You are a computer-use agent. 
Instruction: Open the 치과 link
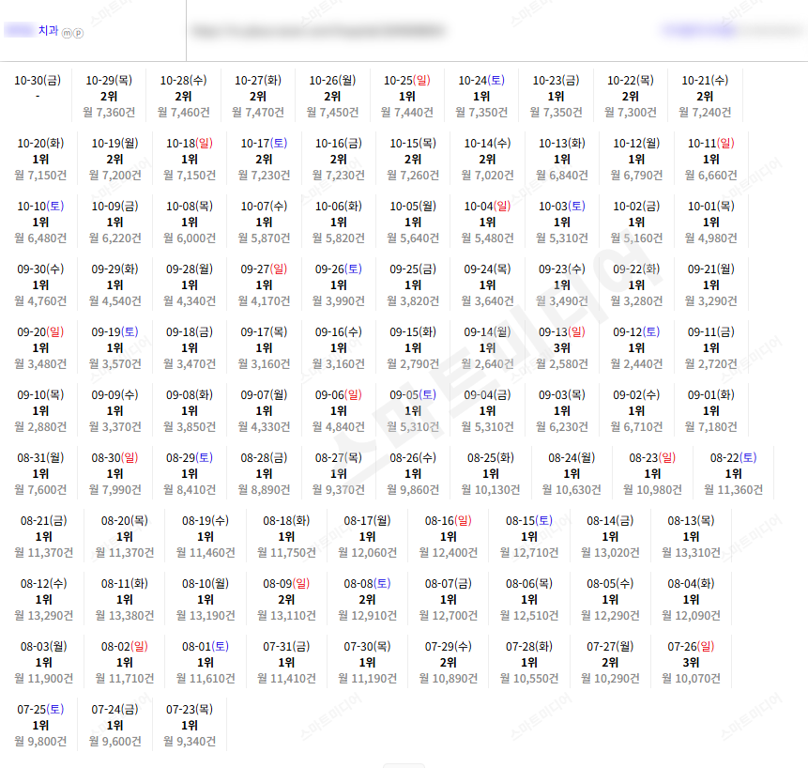tap(49, 30)
